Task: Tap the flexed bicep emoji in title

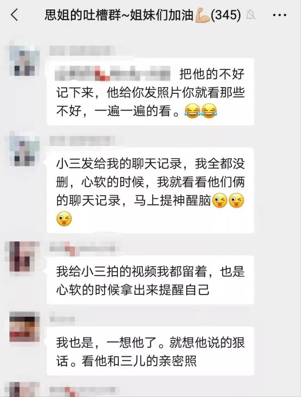Action: [202, 15]
